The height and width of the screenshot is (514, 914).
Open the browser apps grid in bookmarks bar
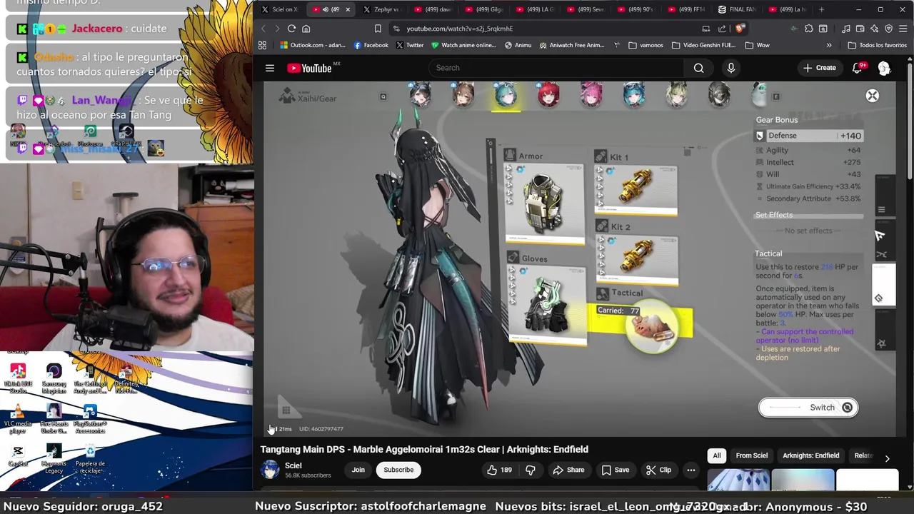click(x=262, y=45)
